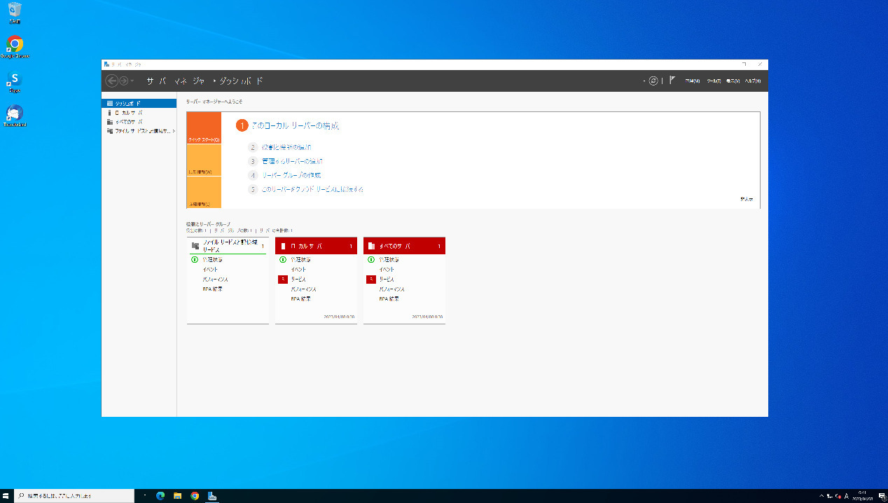Open the navigation history dropdown arrow
The image size is (888, 503).
pyautogui.click(x=132, y=81)
